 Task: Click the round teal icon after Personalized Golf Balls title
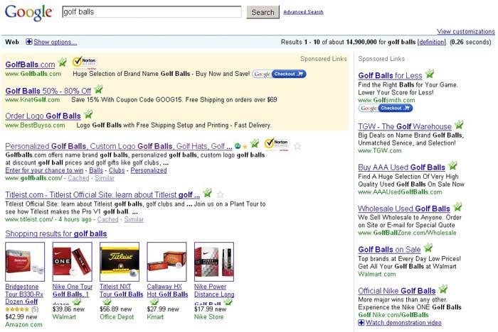point(237,146)
